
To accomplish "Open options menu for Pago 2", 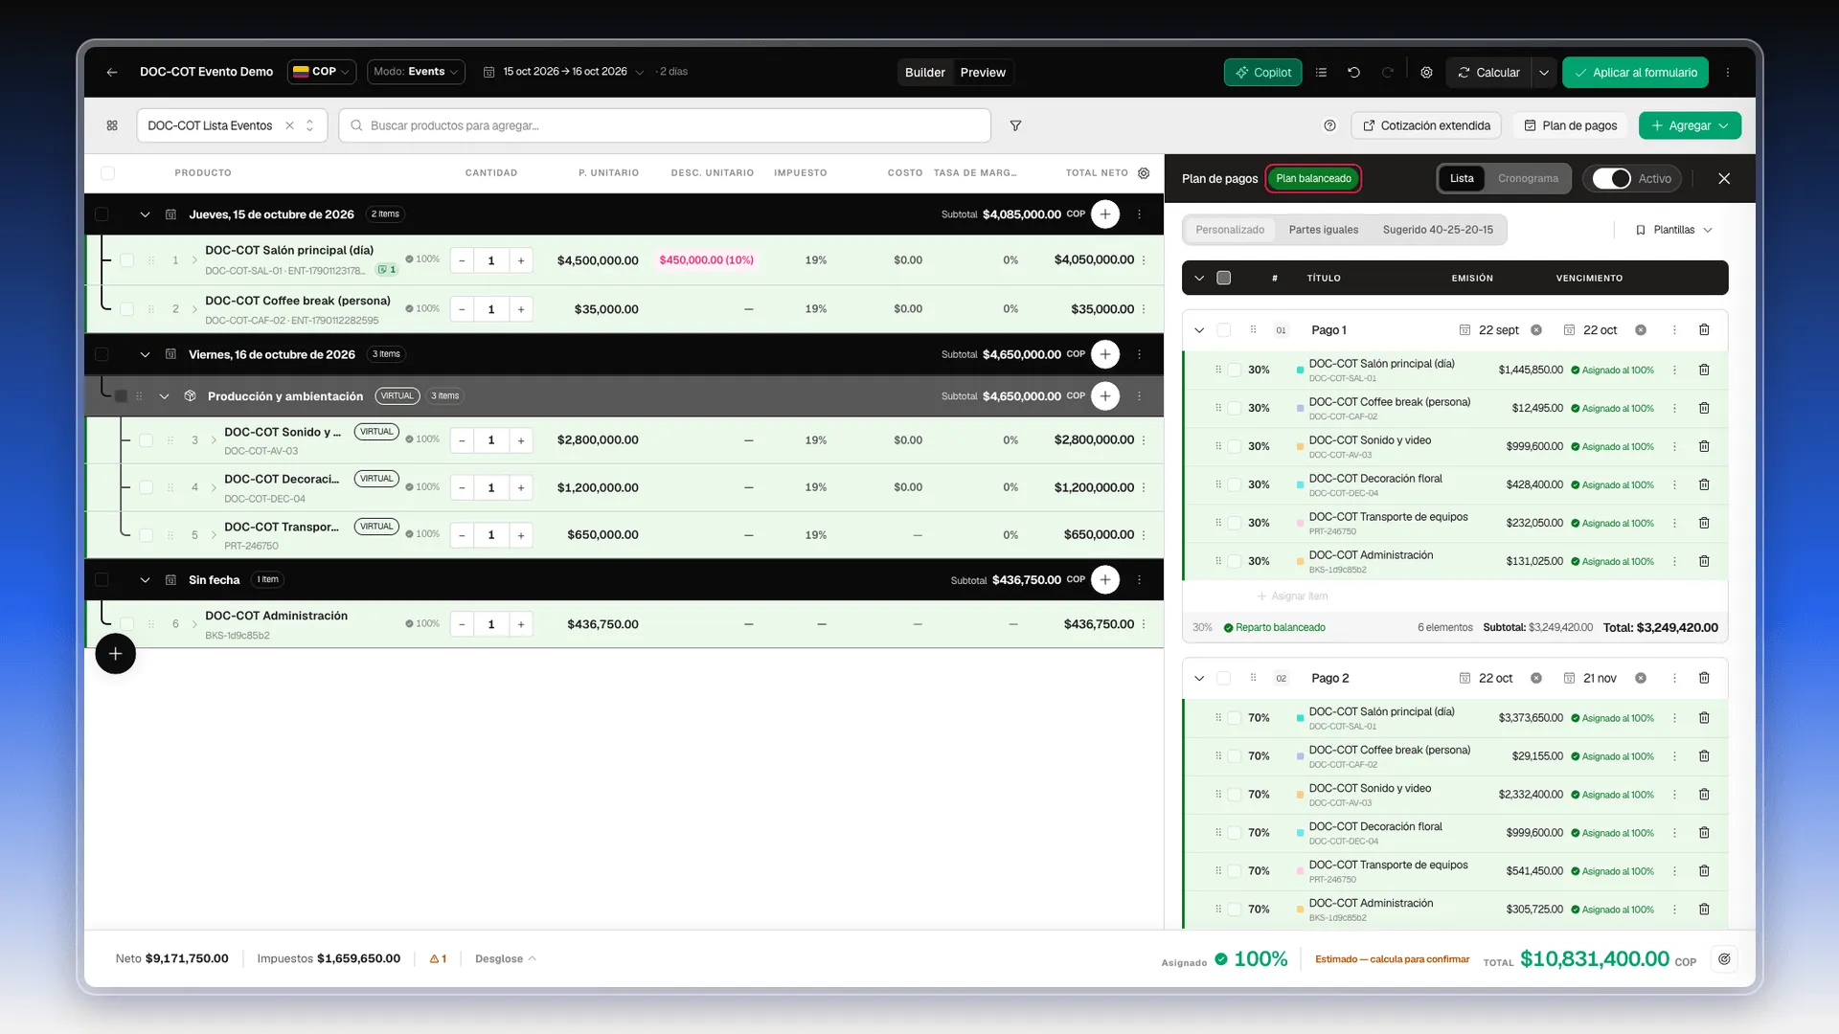I will 1674,678.
